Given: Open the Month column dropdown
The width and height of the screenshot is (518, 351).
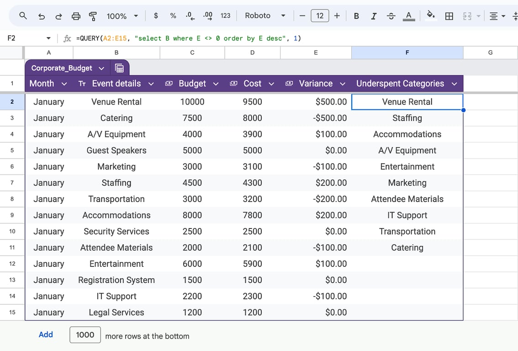Looking at the screenshot, I should [x=64, y=84].
